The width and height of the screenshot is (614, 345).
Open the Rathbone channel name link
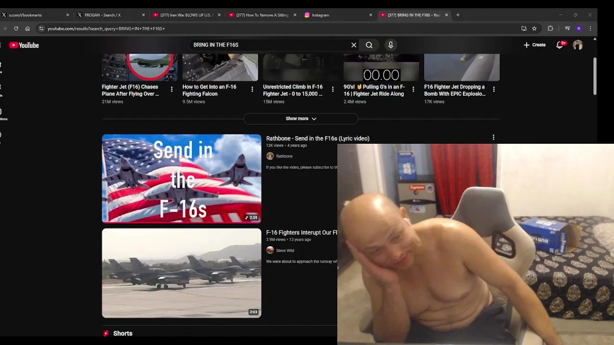pyautogui.click(x=284, y=156)
